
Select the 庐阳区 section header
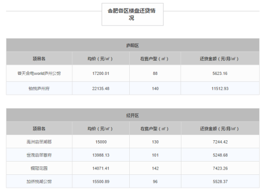(132, 45)
